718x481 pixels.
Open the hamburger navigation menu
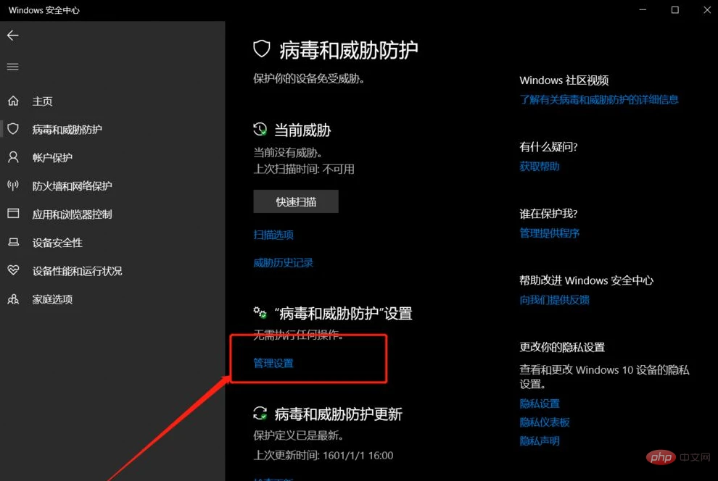(x=13, y=67)
